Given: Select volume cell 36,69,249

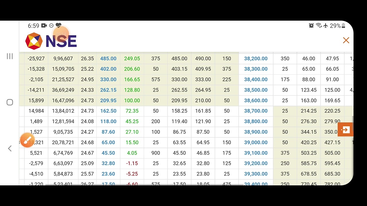Looking at the screenshot, I should (x=63, y=90).
